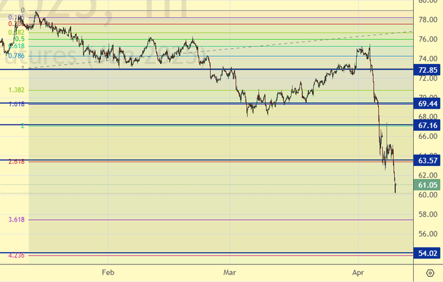Select the 3.618 Fibonacci level label

(x=16, y=220)
